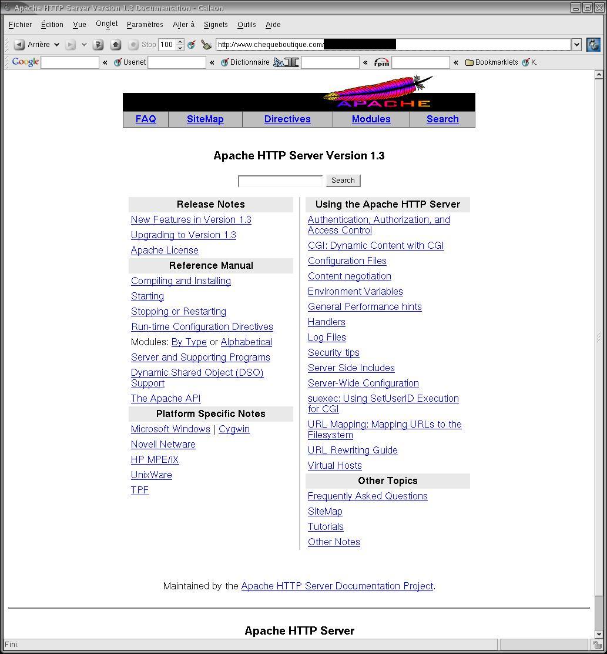Open Apache HTTP Server Documentation Project link

[x=337, y=586]
